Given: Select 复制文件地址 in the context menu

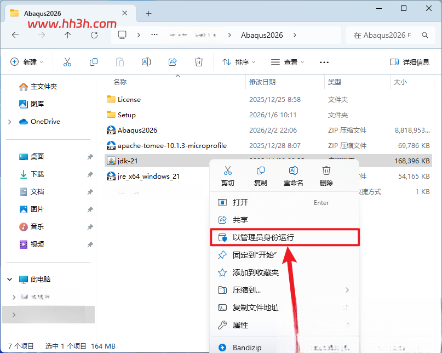Looking at the screenshot, I should click(284, 308).
